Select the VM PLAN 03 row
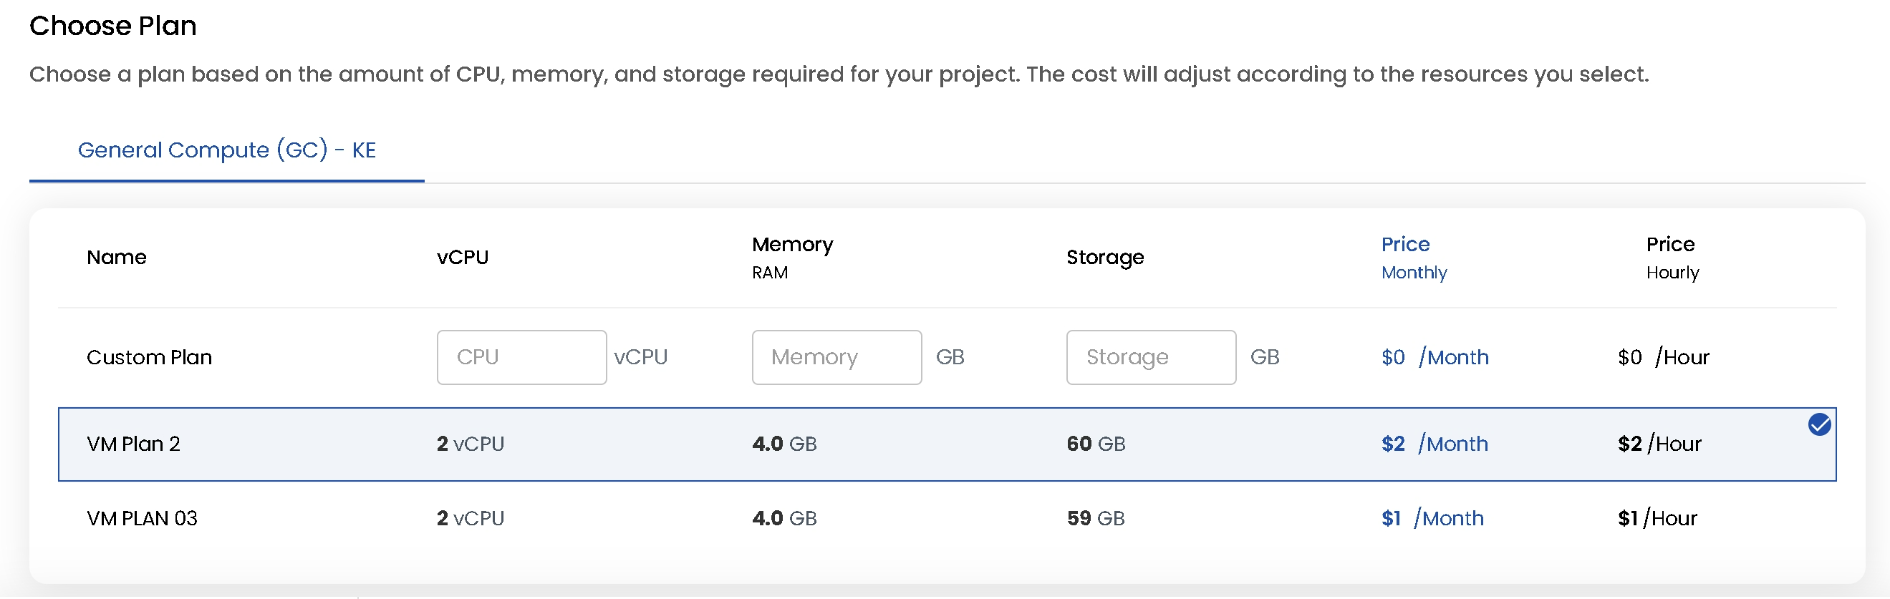The width and height of the screenshot is (1890, 599). click(x=143, y=519)
